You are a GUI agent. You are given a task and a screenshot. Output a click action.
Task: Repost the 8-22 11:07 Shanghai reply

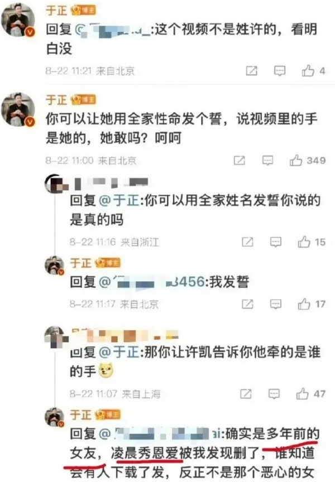coord(246,393)
